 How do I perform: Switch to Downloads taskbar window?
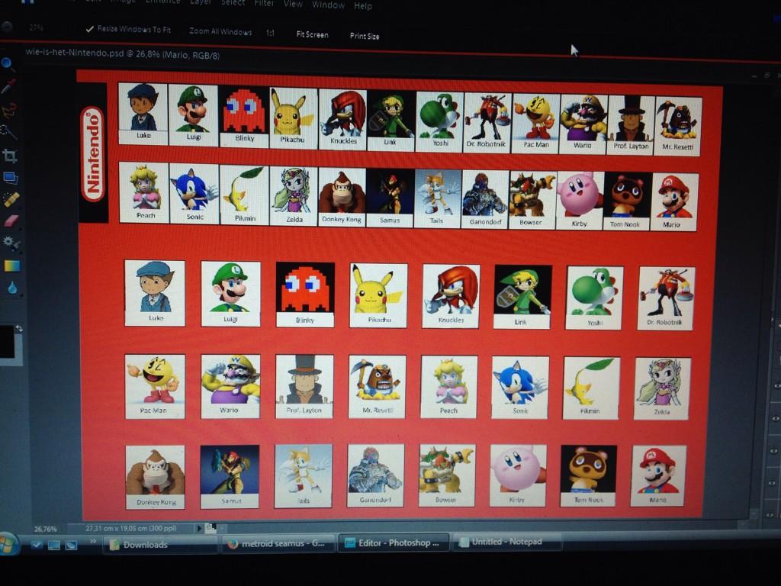tap(160, 545)
